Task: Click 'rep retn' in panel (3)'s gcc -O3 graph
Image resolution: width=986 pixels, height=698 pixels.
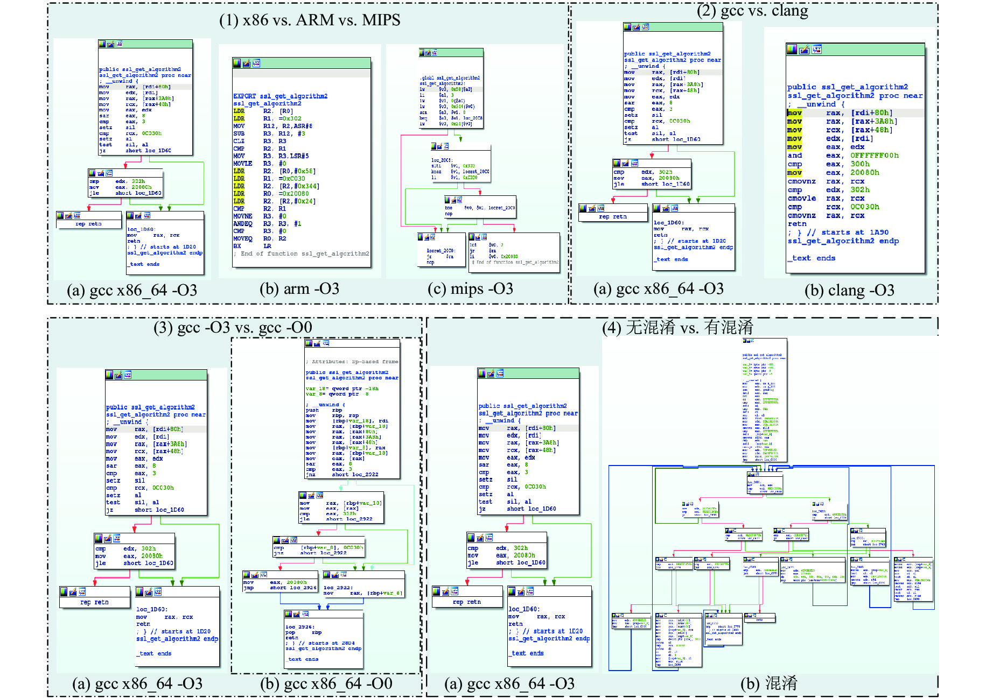Action: point(94,602)
